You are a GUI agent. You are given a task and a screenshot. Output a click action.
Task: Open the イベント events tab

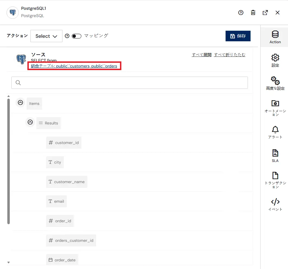275,204
